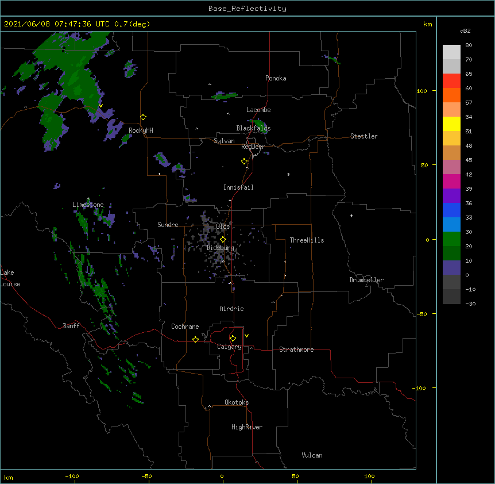The height and width of the screenshot is (484, 495).
Task: Pick the purple 36–39 dBZ legend color
Action: point(451,196)
